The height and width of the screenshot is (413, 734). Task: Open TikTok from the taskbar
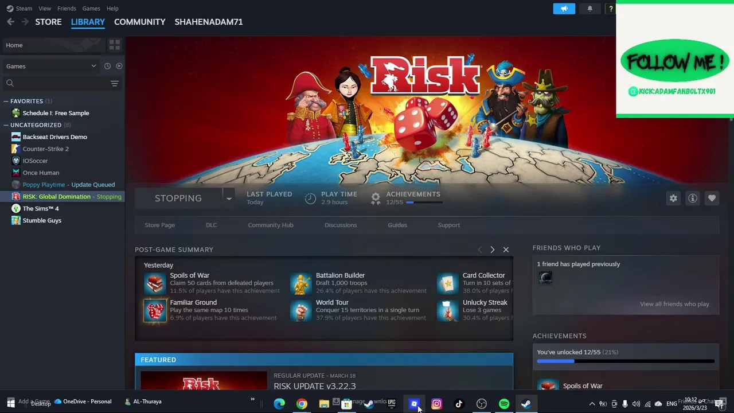click(459, 404)
